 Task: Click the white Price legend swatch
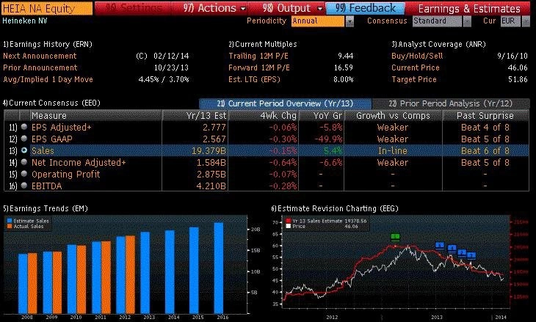coord(288,226)
